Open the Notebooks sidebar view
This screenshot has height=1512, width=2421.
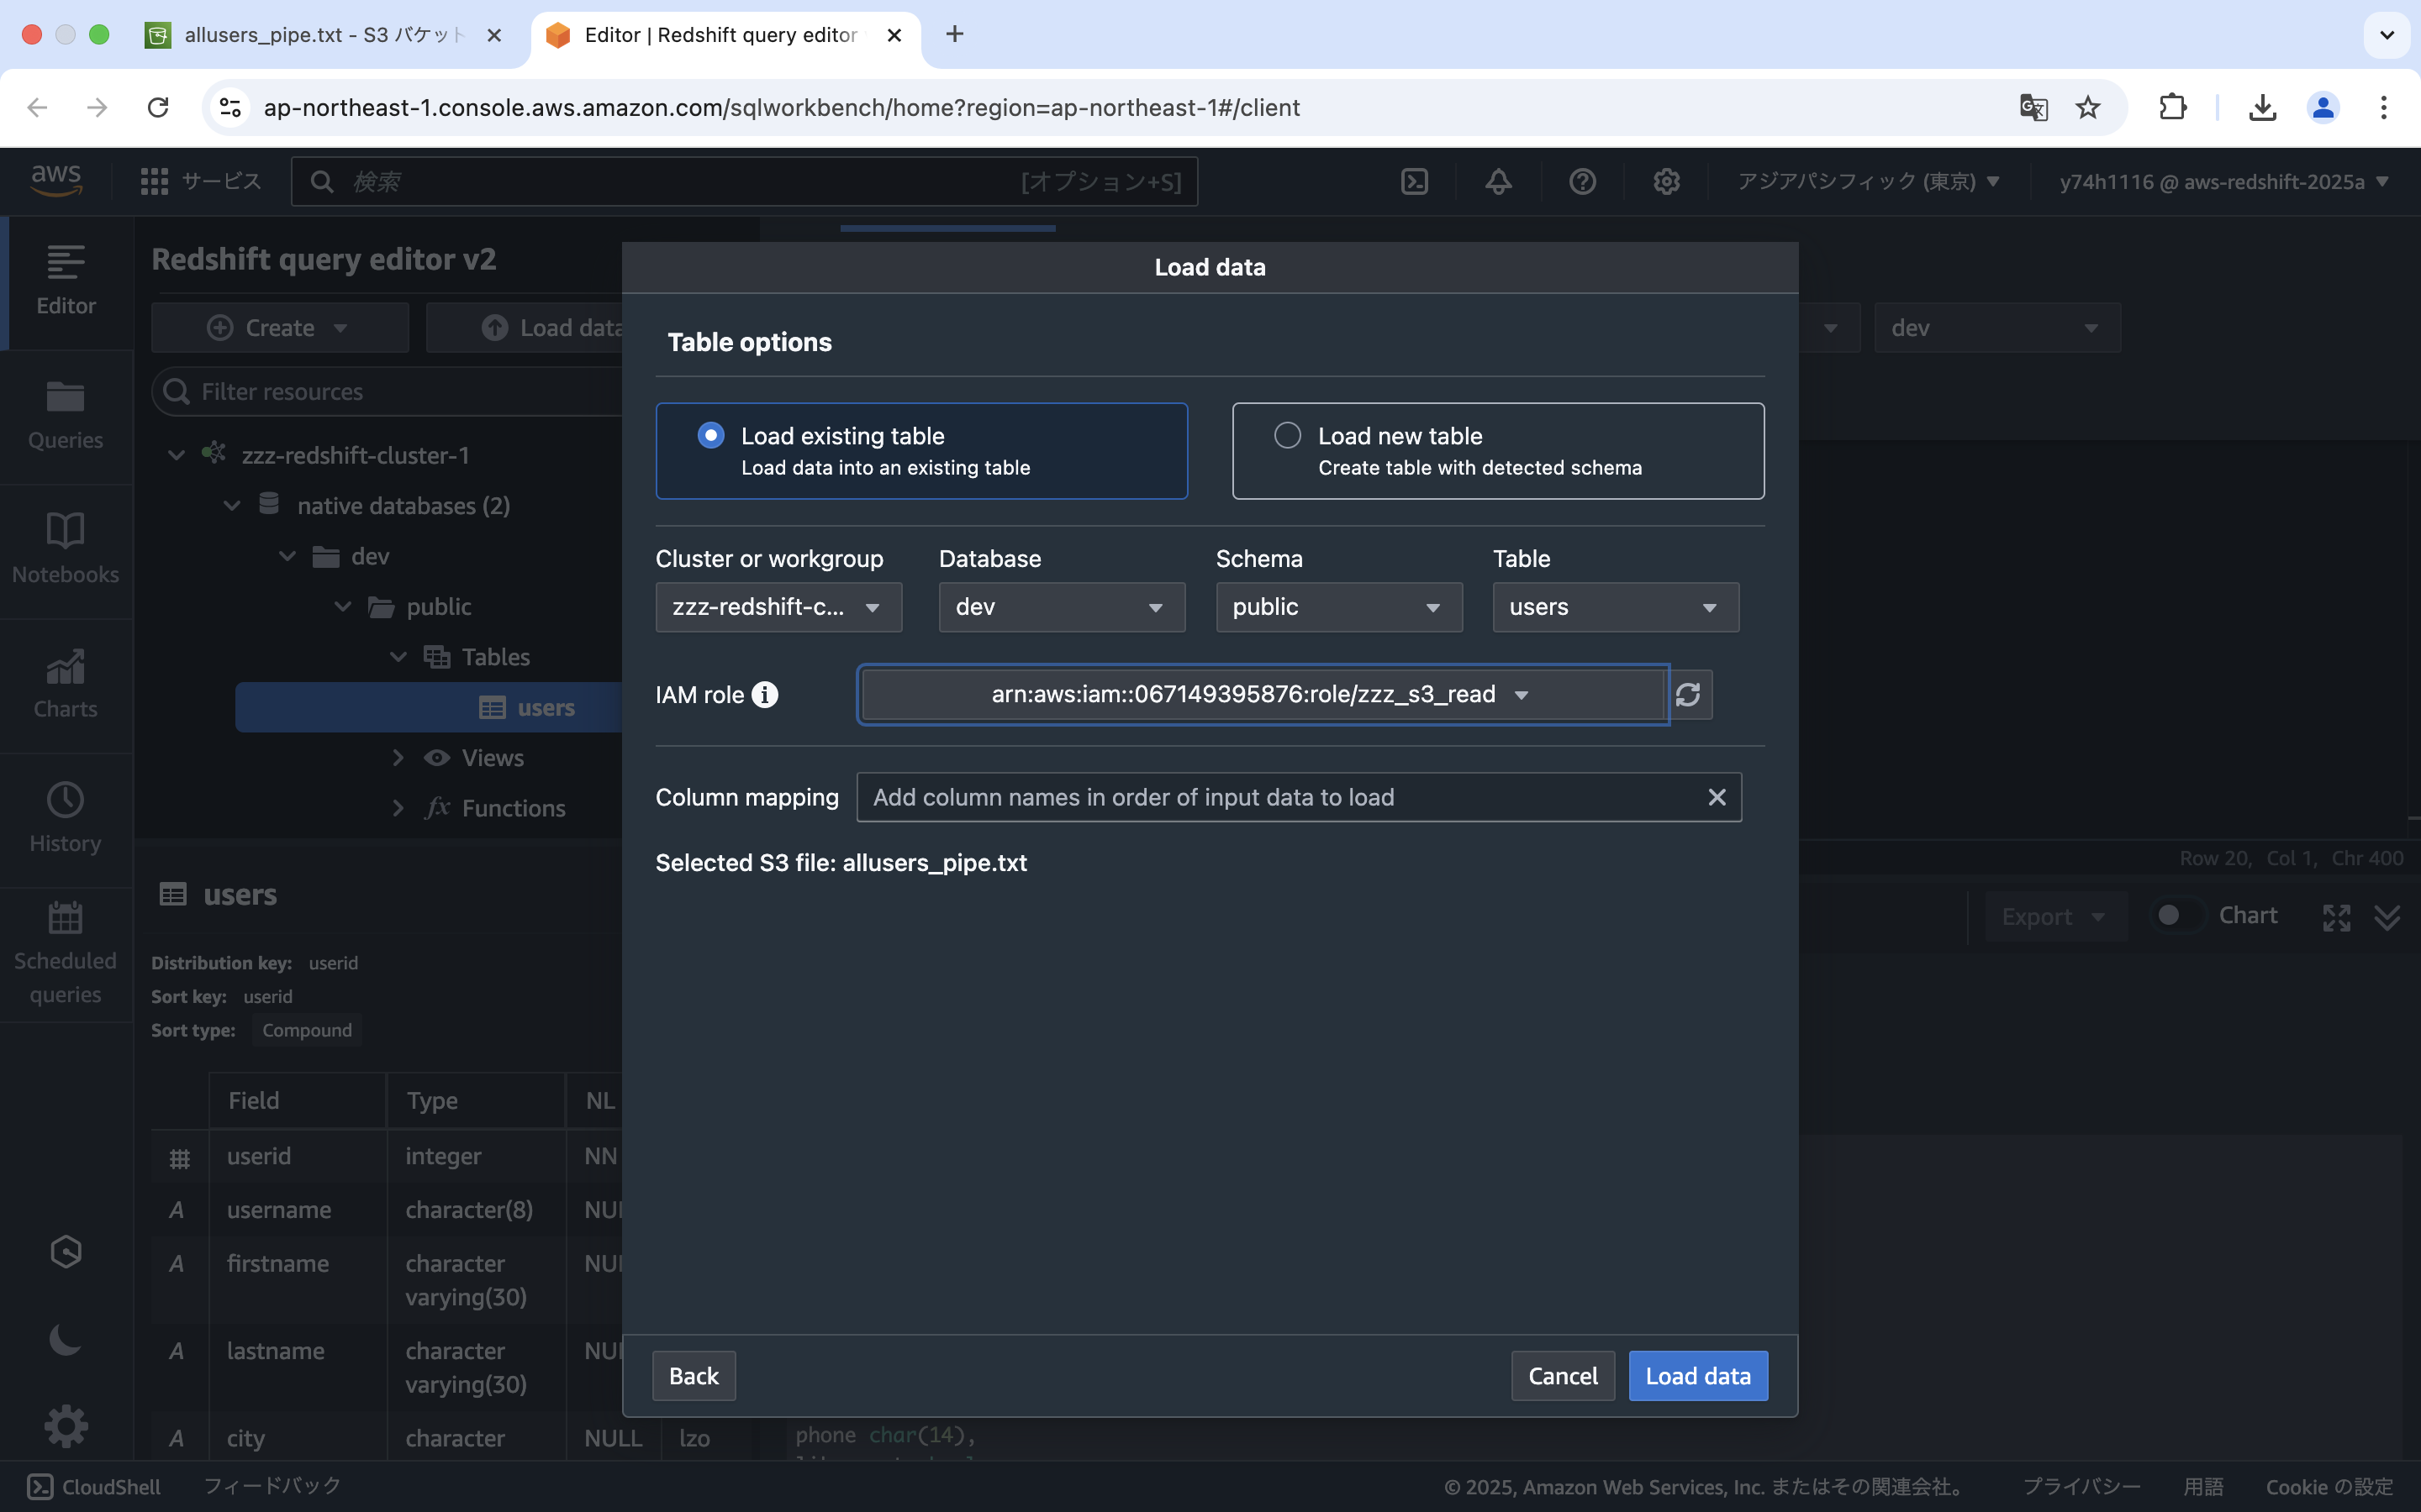click(65, 549)
